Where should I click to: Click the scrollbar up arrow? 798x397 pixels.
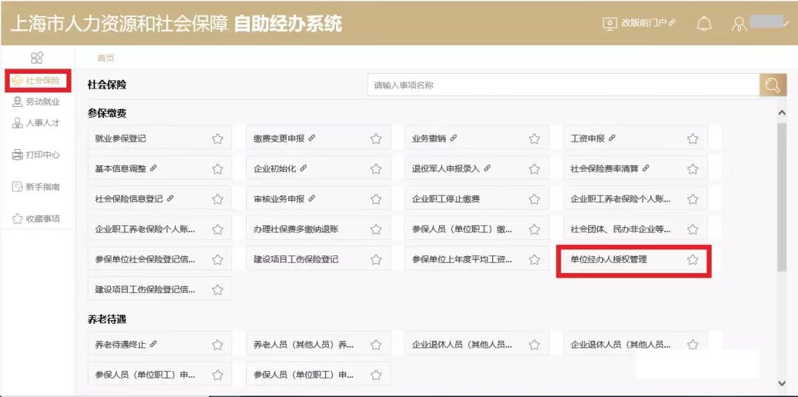(782, 113)
